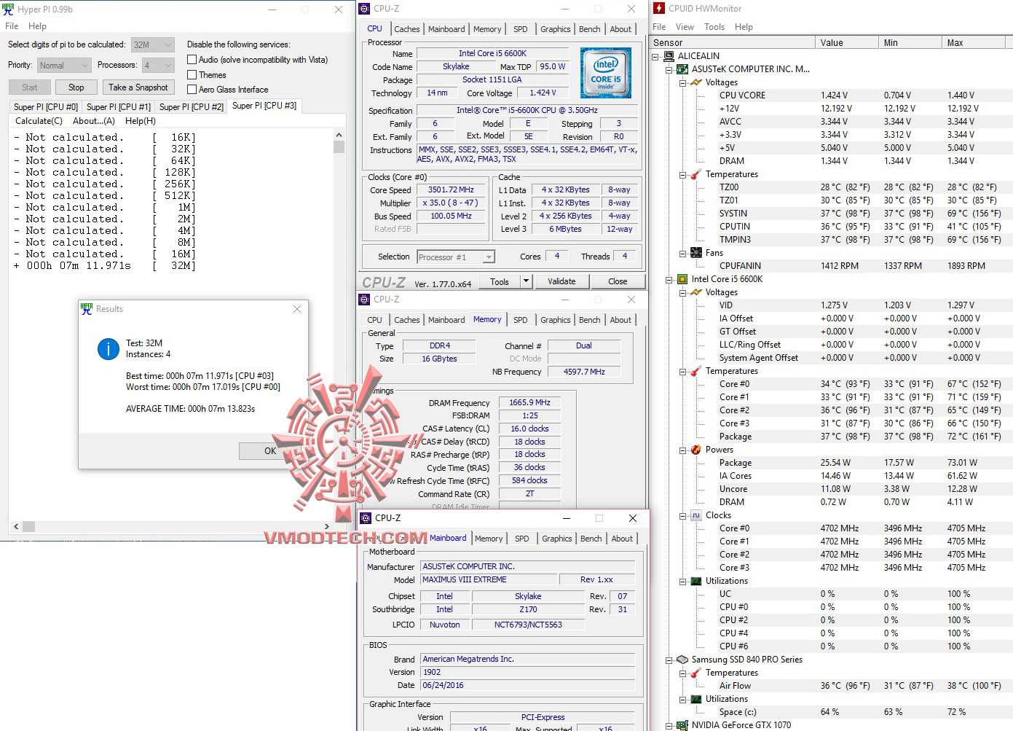
Task: Click the info icon in Results dialog
Action: click(x=109, y=349)
